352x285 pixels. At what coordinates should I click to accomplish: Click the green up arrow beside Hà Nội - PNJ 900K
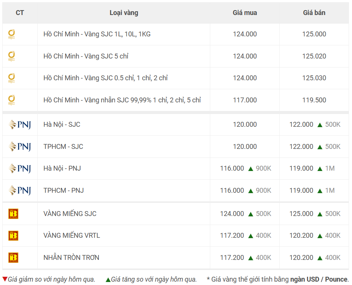(251, 169)
